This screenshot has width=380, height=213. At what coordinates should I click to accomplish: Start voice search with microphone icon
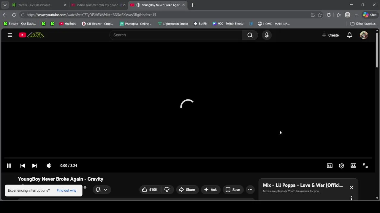267,35
